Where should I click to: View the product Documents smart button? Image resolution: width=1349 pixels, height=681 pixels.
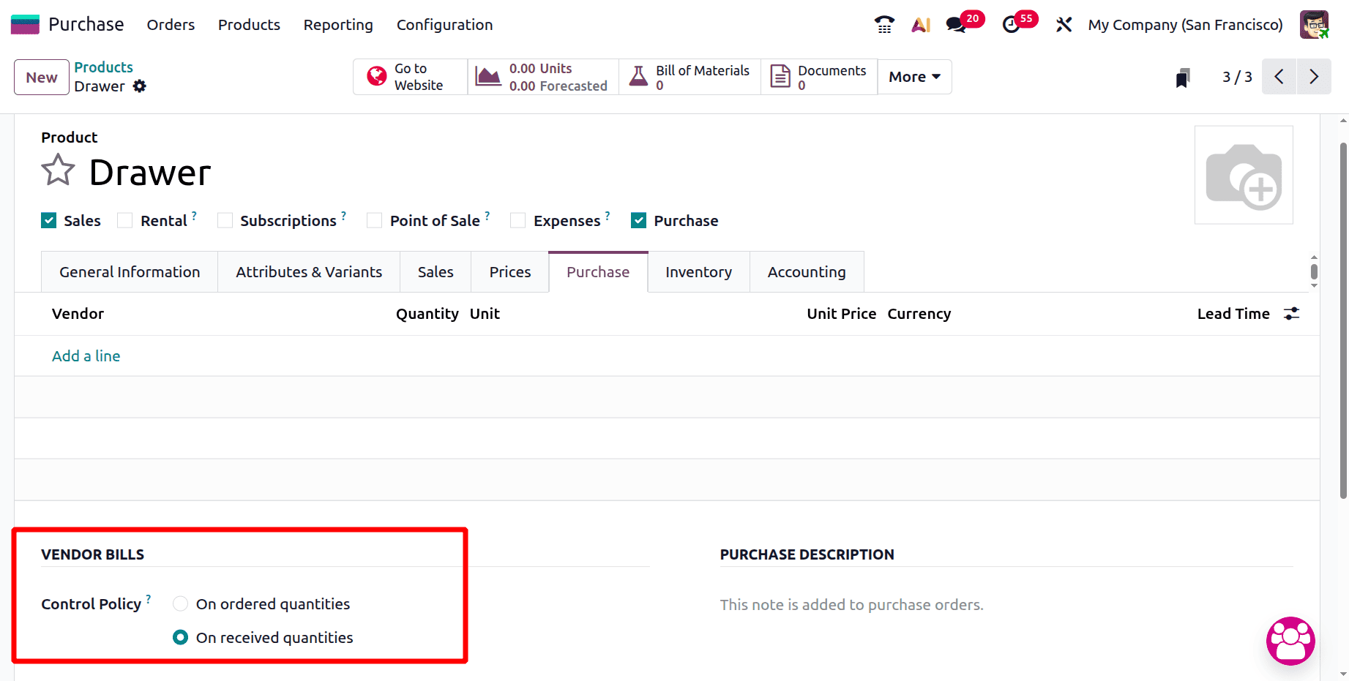tap(818, 76)
